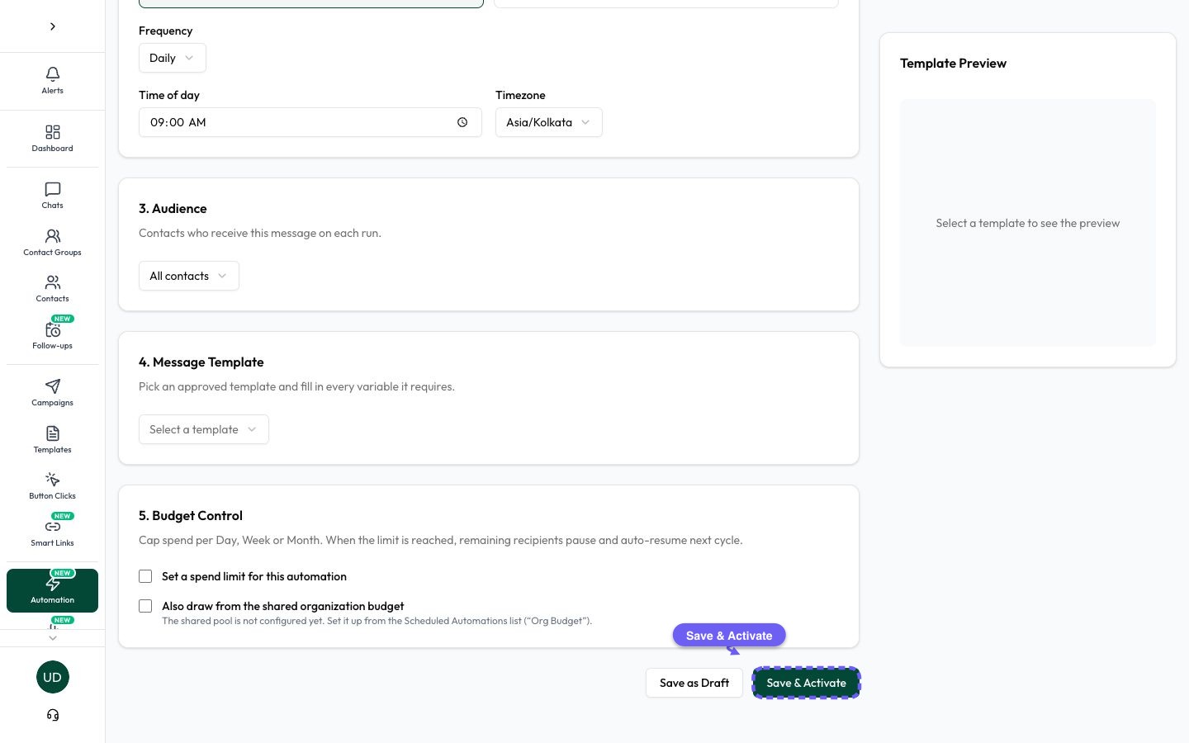Click the '4. Message Template' heading

tap(201, 362)
